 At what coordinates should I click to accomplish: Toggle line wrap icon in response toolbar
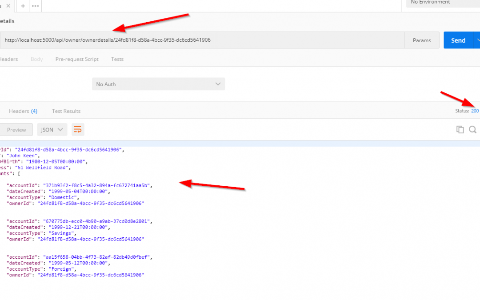click(78, 129)
